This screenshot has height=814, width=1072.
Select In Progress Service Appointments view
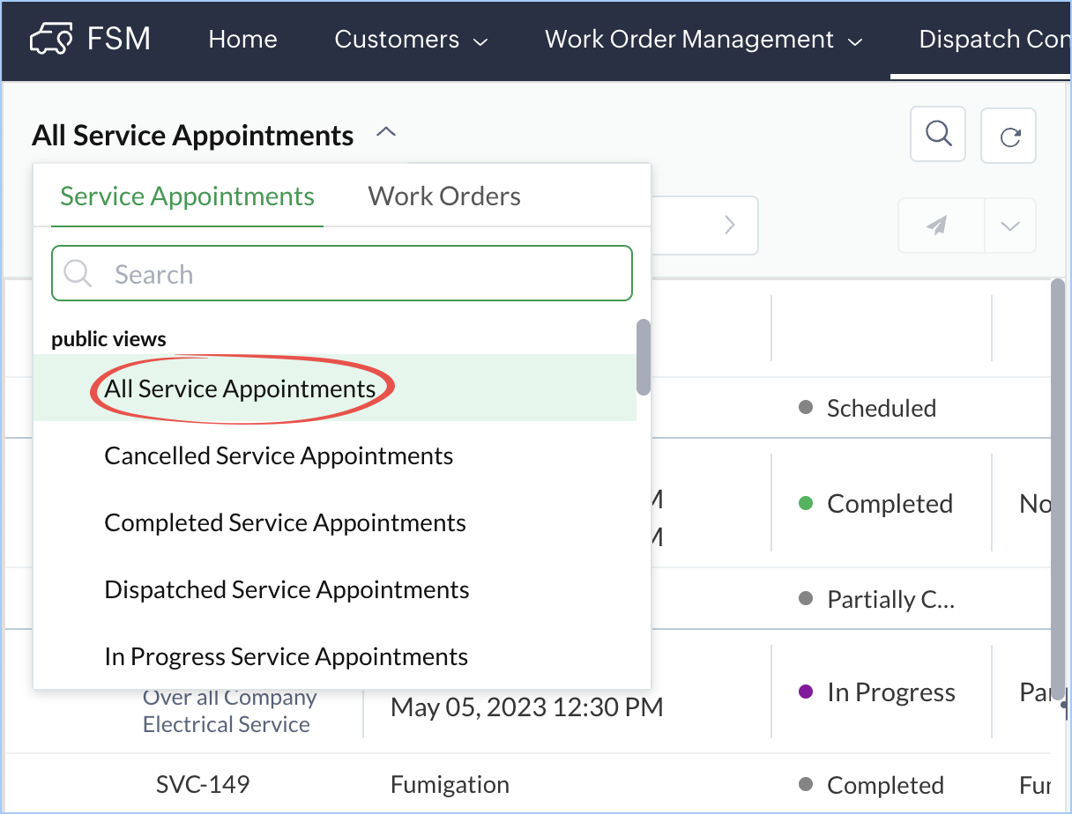click(286, 657)
